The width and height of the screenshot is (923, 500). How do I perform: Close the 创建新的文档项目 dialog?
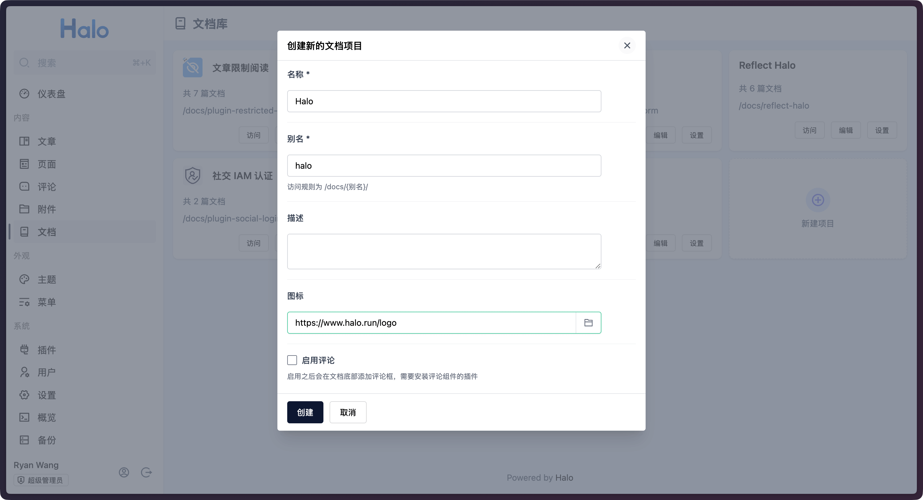627,45
